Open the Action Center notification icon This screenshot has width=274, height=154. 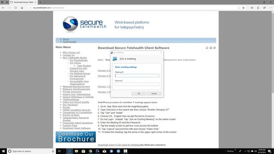269,151
